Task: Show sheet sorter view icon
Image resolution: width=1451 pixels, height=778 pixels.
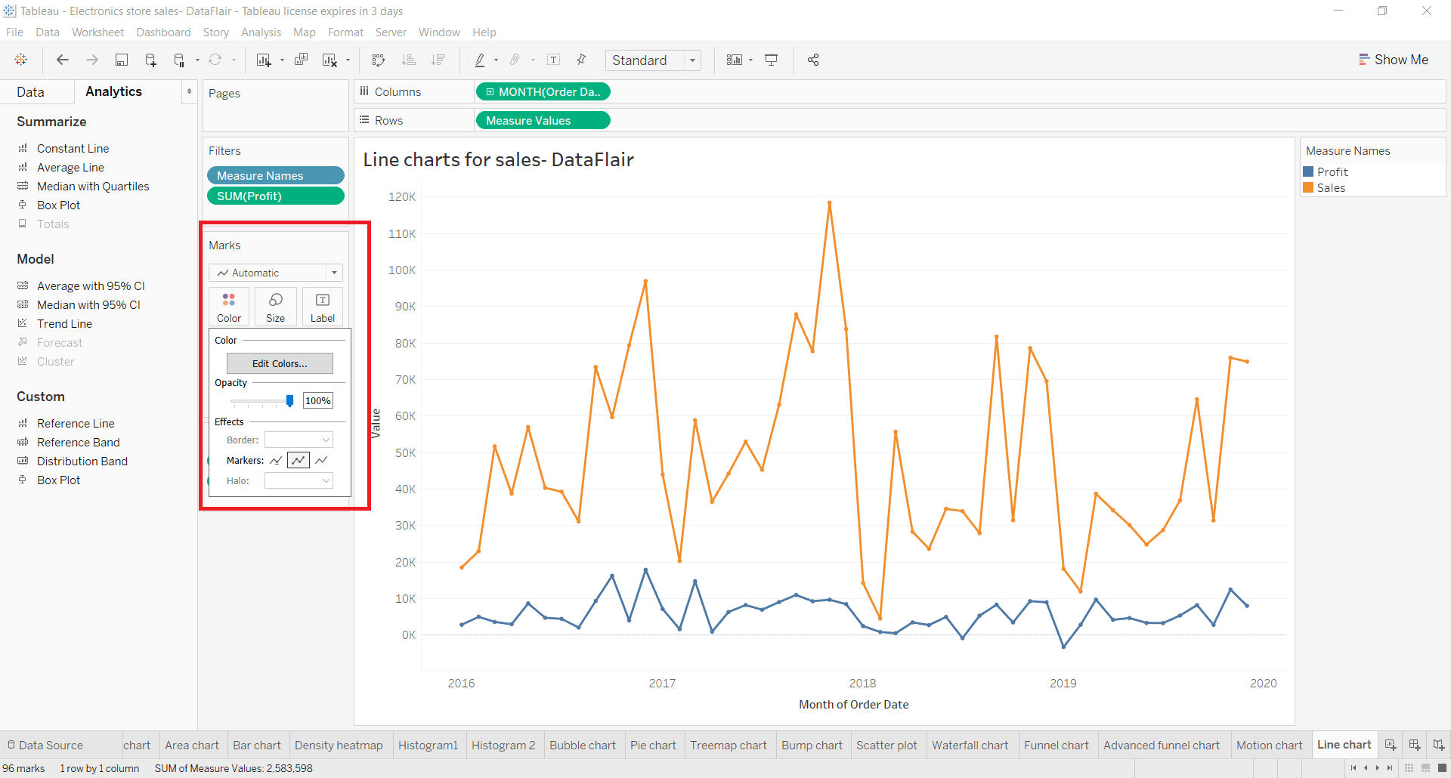Action: (1409, 768)
